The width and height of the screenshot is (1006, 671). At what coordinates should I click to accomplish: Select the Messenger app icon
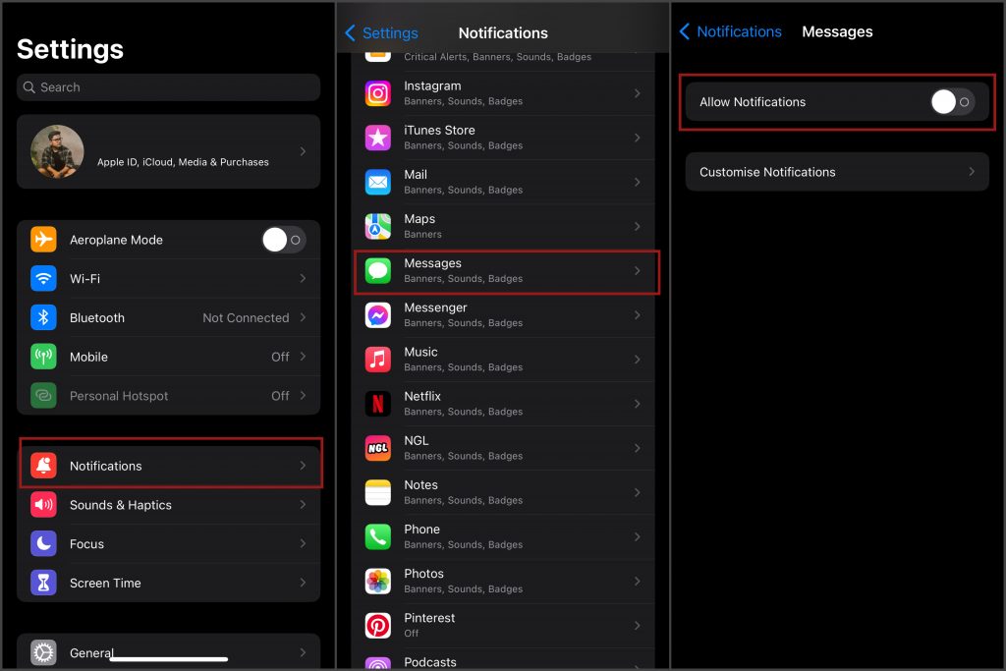pyautogui.click(x=378, y=314)
